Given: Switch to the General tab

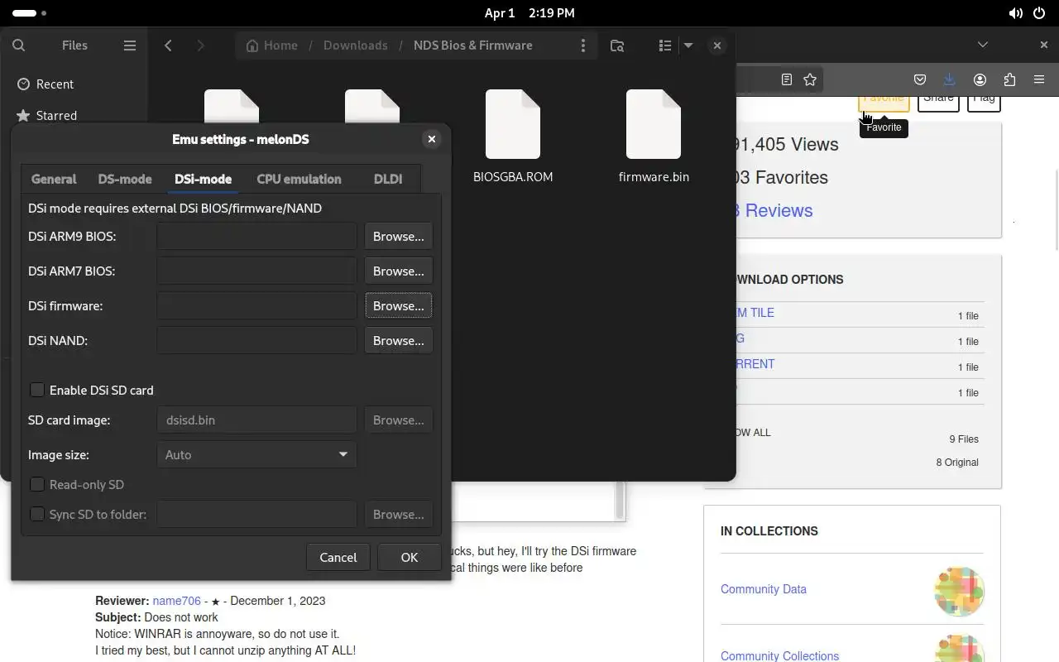Looking at the screenshot, I should (x=54, y=179).
